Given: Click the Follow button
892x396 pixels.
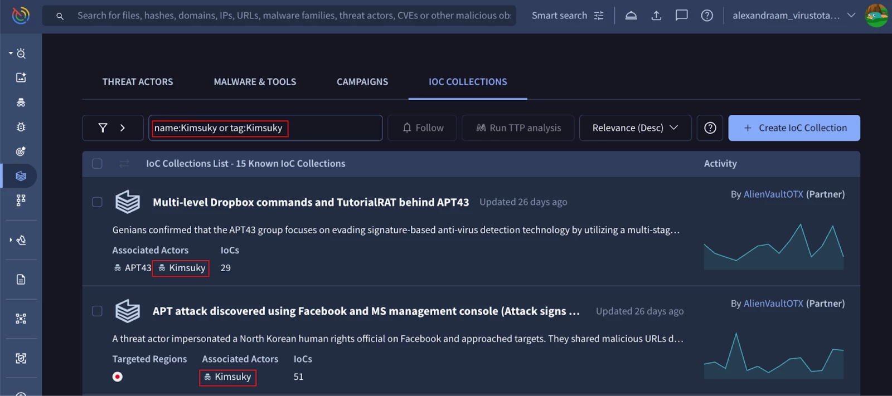Looking at the screenshot, I should coord(423,128).
